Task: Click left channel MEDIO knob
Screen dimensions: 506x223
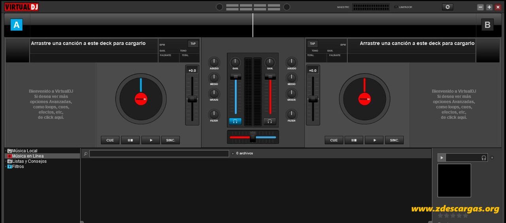Action: 214,78
